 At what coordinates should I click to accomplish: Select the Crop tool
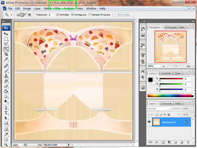click(x=6, y=54)
